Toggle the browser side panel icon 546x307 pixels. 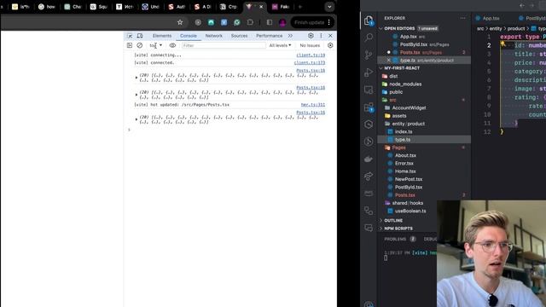pyautogui.click(x=270, y=22)
